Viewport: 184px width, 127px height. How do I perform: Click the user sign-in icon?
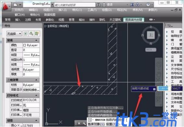pos(104,5)
